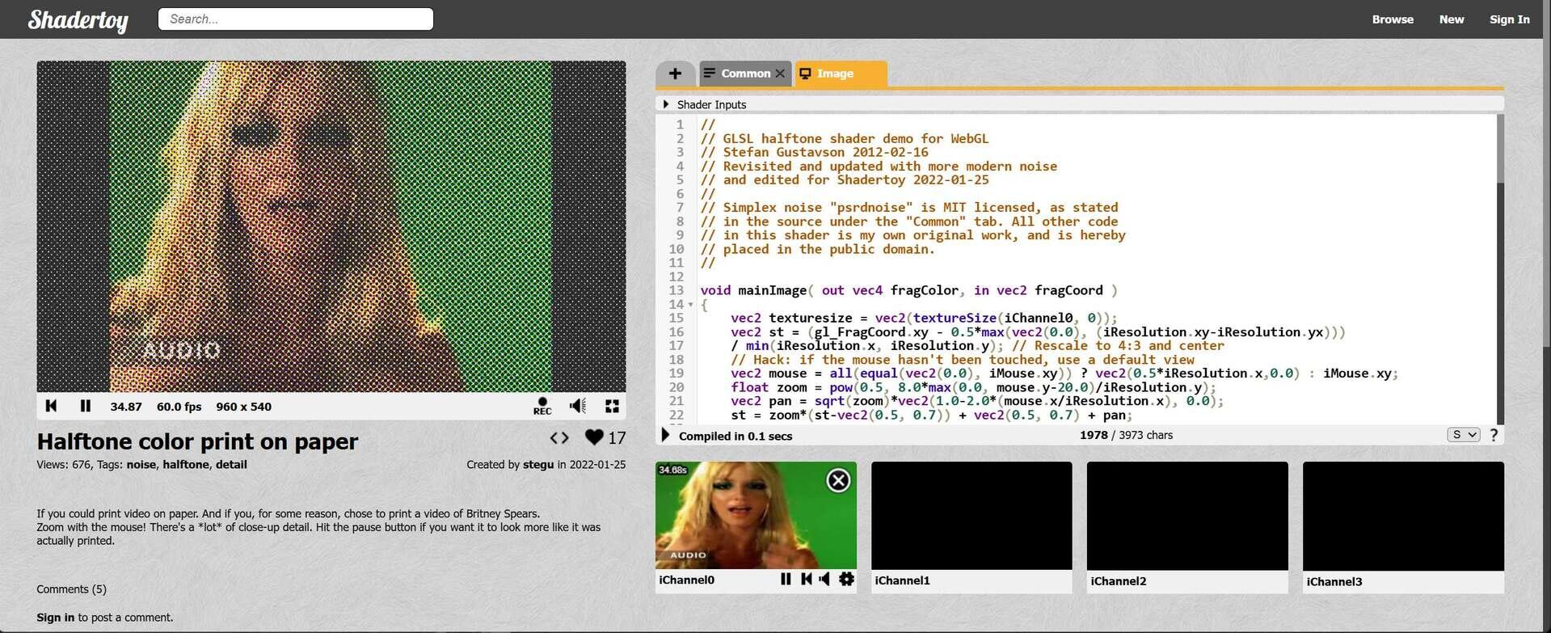This screenshot has height=633, width=1551.
Task: Pause the iChannel0 video
Action: (x=786, y=579)
